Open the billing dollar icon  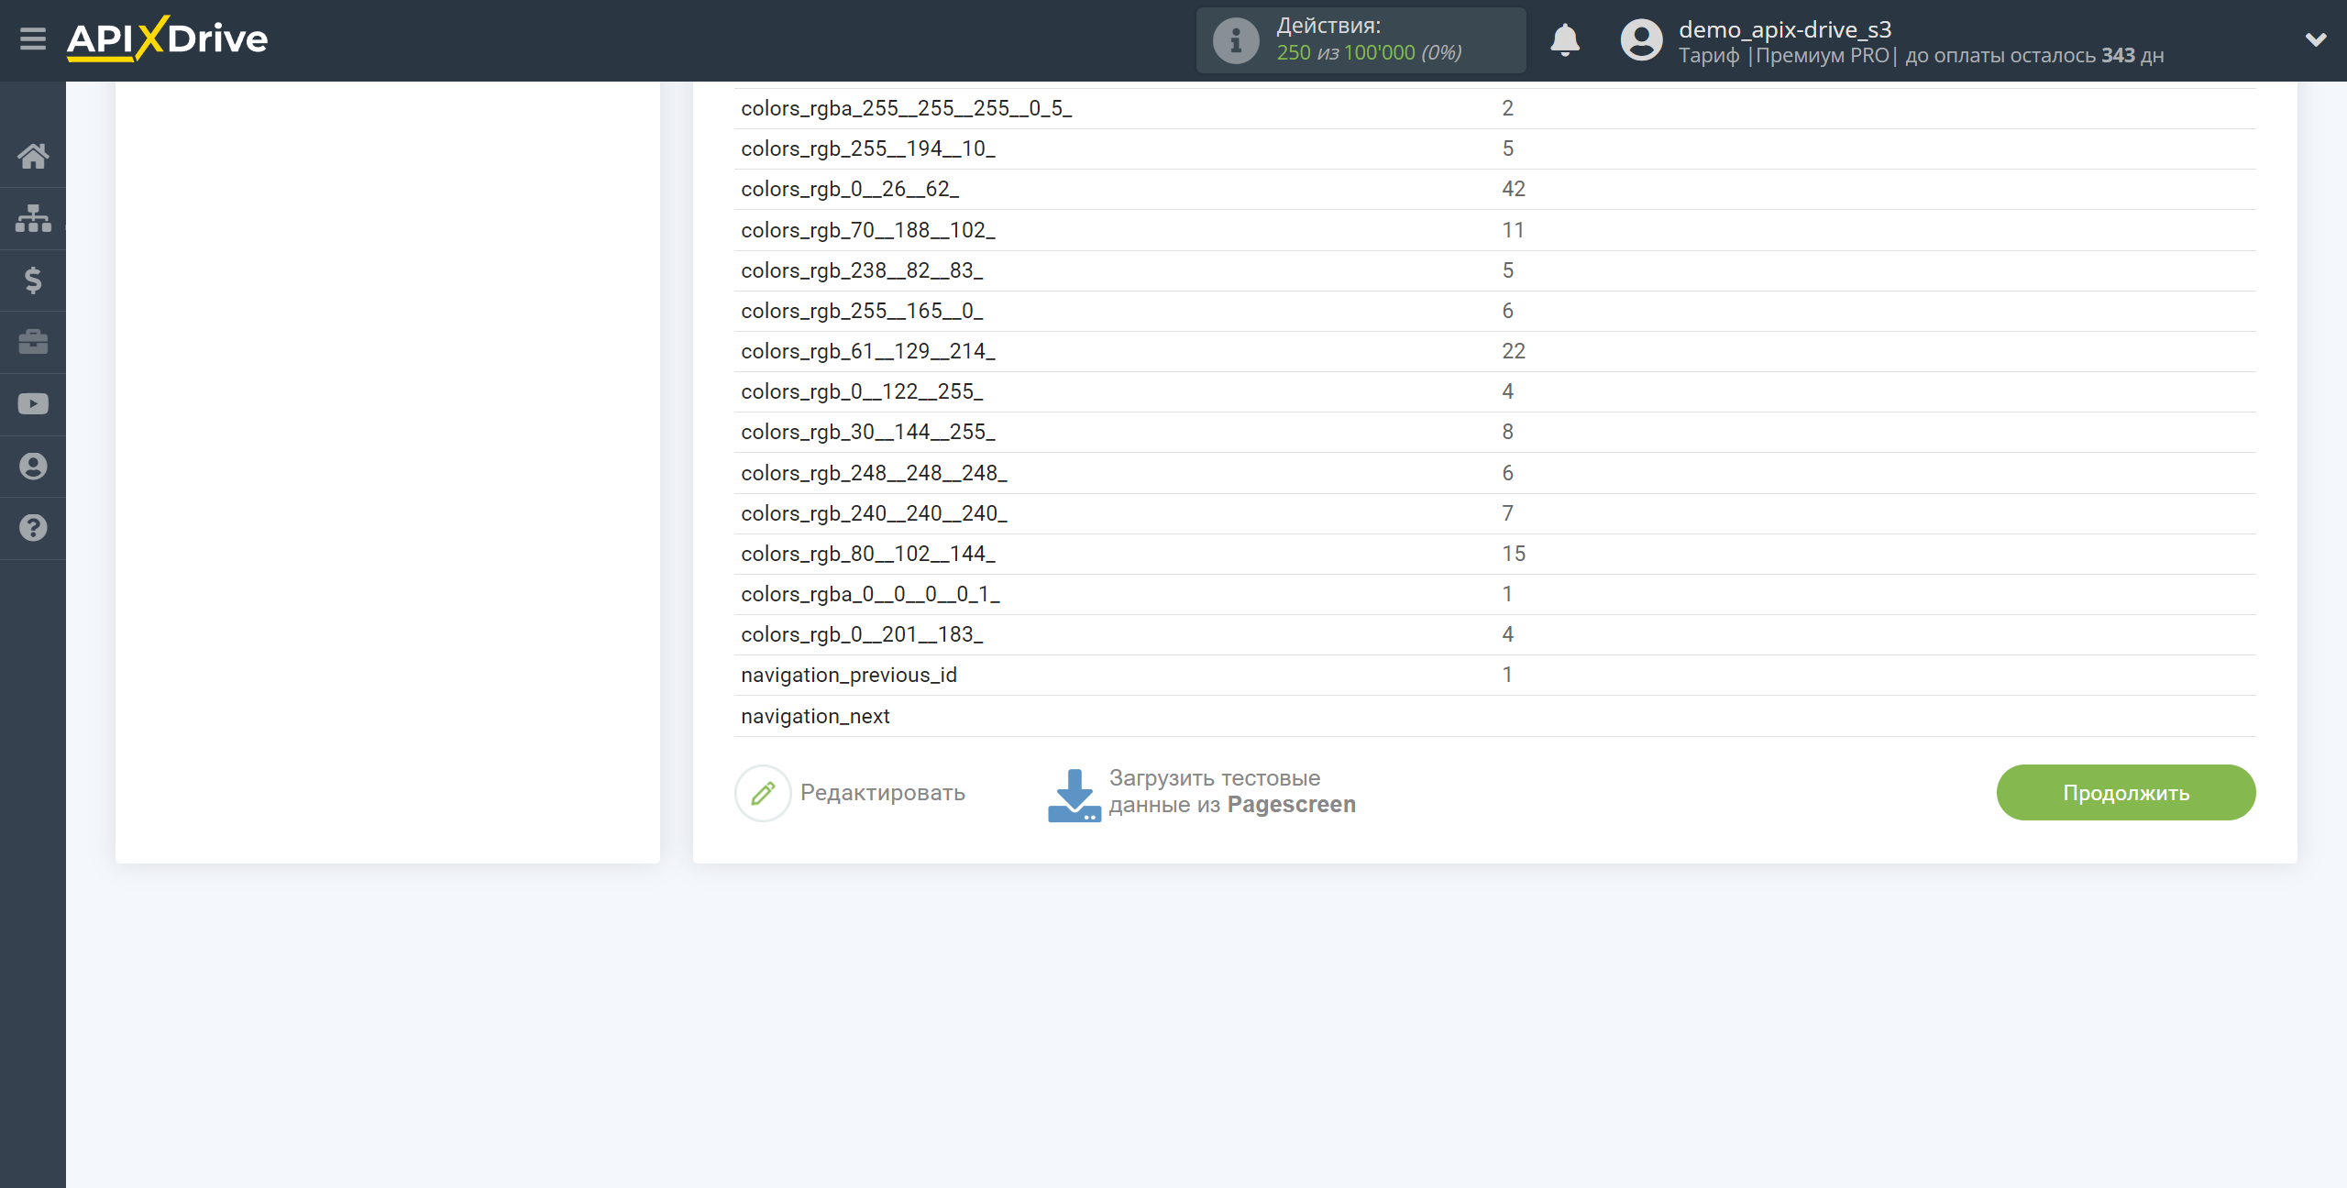click(x=33, y=280)
